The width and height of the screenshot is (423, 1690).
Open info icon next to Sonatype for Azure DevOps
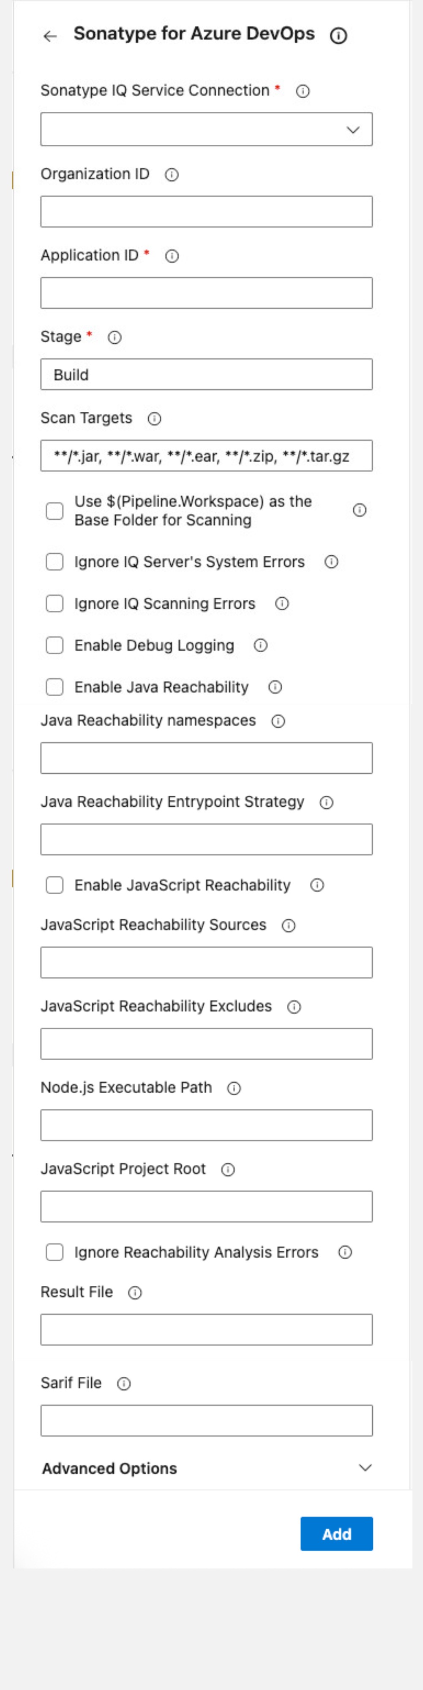[x=338, y=36]
